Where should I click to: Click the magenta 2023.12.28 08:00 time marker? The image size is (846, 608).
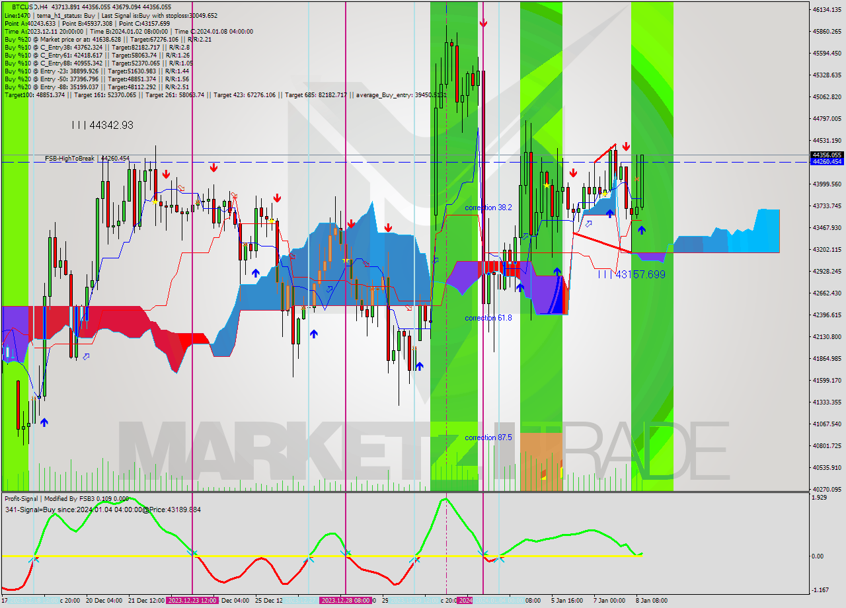346,600
